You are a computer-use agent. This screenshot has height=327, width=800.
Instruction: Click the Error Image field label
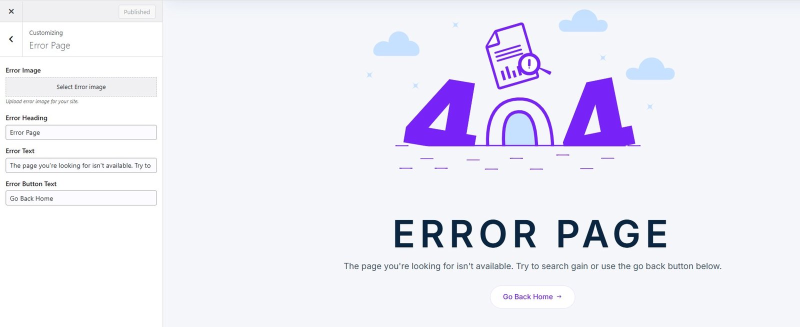(x=23, y=70)
